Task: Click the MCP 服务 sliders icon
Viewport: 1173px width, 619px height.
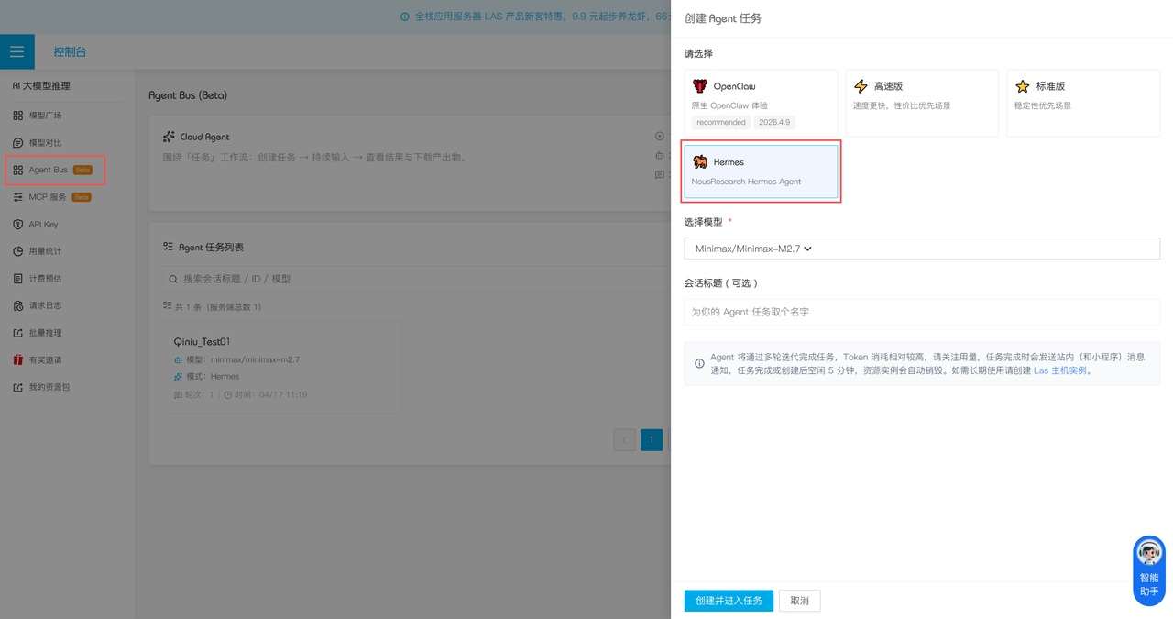Action: tap(18, 197)
